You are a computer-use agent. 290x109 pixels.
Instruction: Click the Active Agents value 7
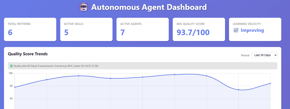click(123, 32)
